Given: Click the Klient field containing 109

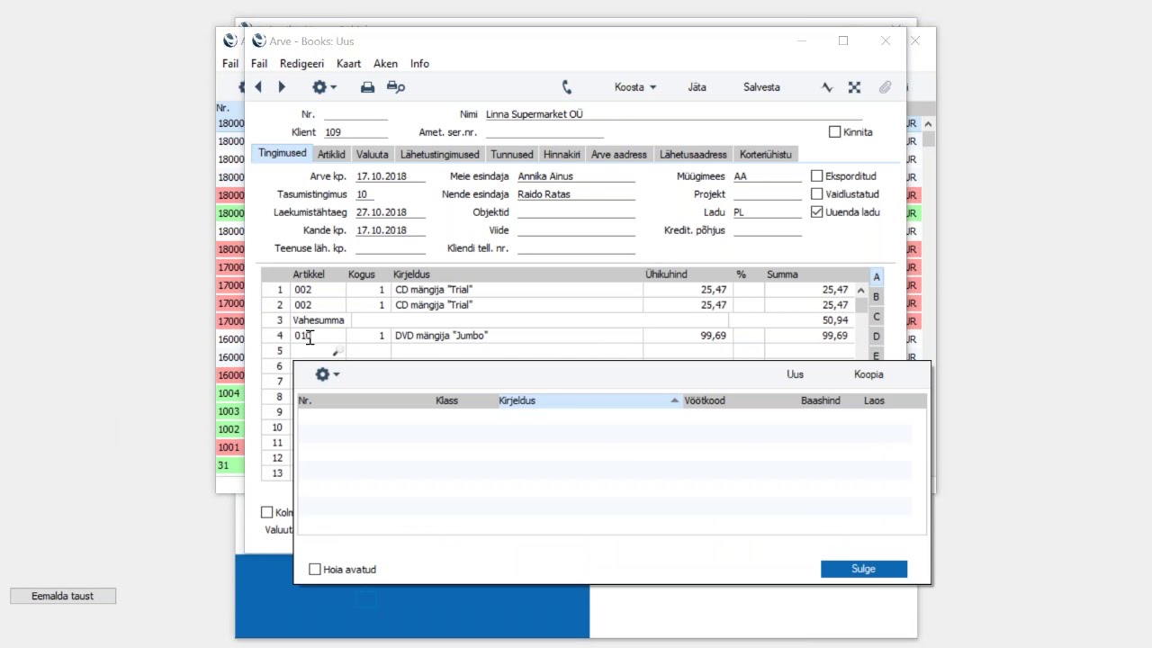Looking at the screenshot, I should tap(355, 132).
